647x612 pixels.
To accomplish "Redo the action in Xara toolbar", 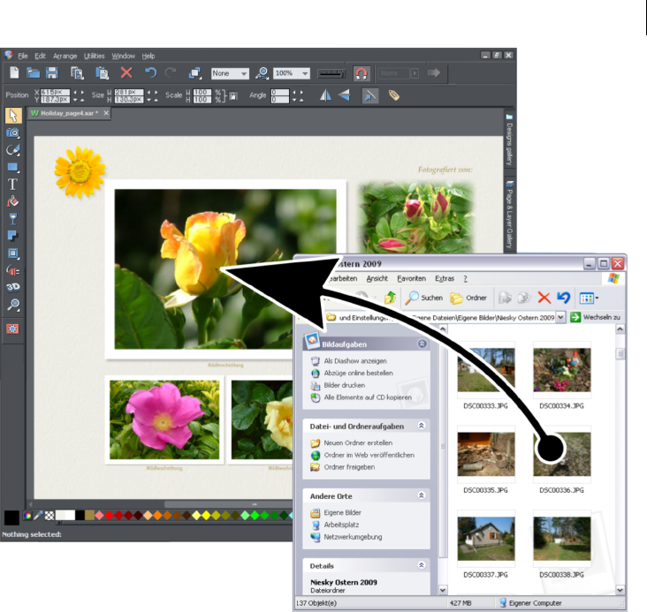I will (x=171, y=73).
